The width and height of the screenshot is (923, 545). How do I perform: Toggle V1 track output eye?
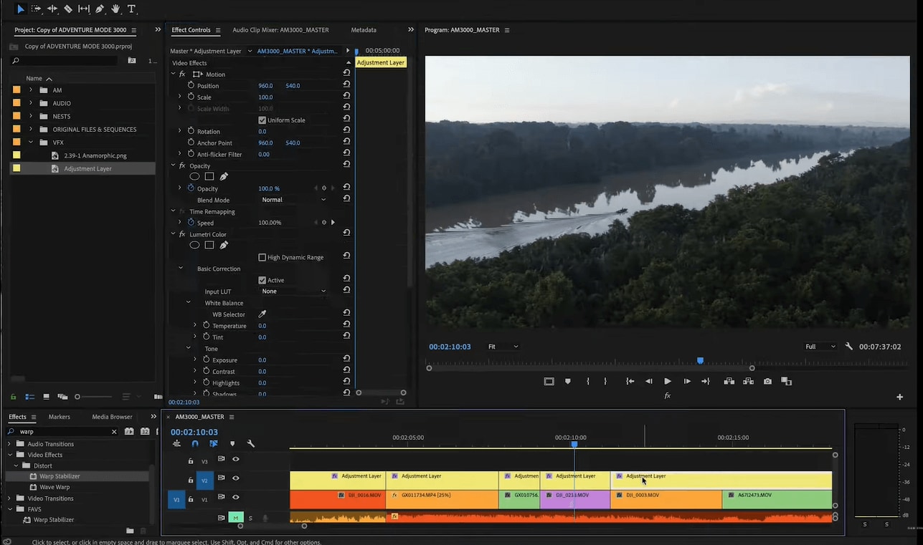point(235,498)
